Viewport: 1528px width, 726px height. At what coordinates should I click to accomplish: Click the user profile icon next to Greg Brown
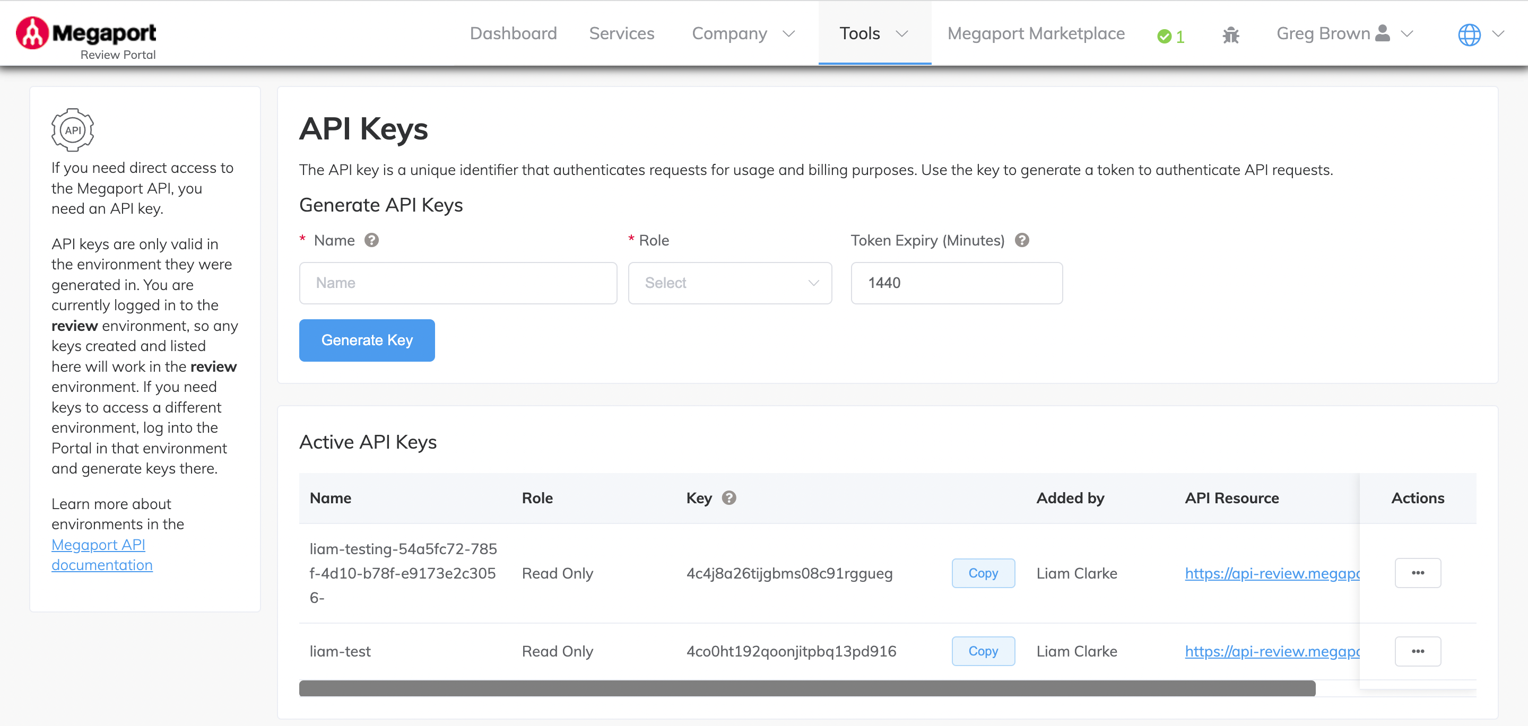point(1383,33)
